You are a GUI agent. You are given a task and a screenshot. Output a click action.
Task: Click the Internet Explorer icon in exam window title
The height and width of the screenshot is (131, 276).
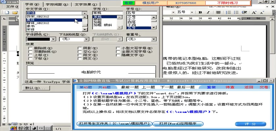tap(75, 81)
